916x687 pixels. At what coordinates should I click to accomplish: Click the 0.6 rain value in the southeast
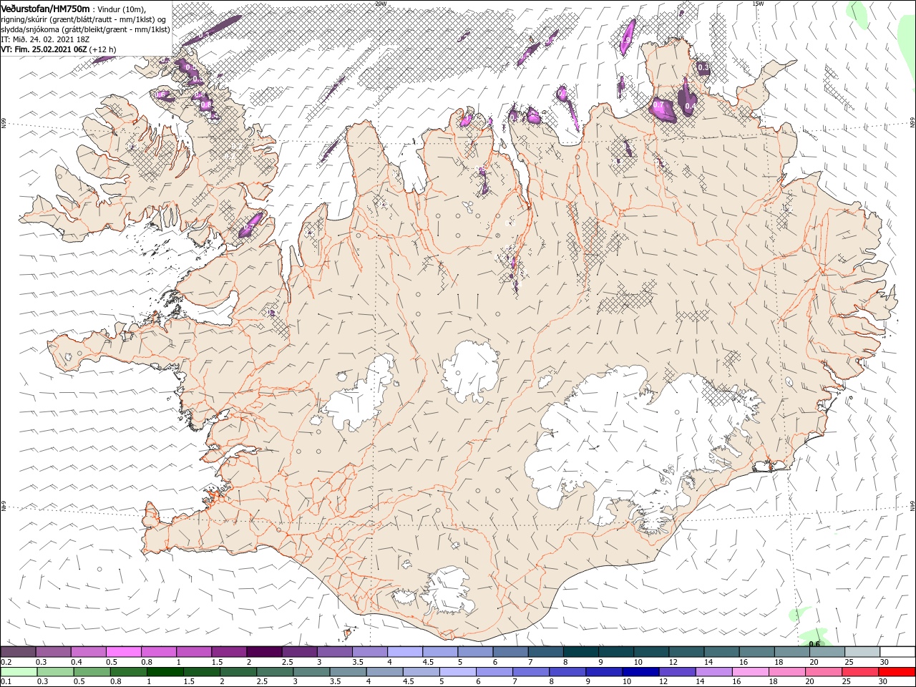[x=814, y=643]
